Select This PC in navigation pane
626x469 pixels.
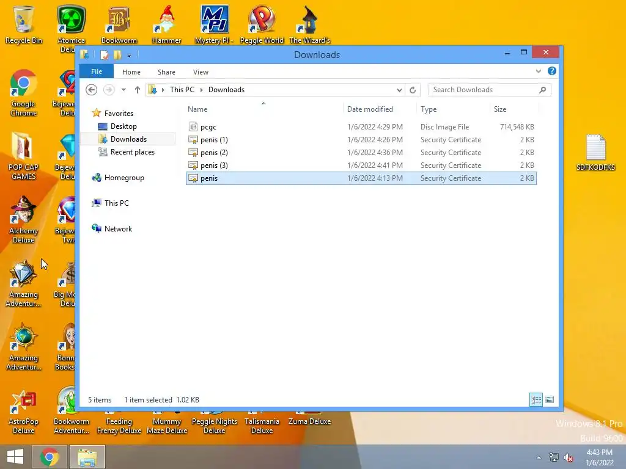(x=117, y=203)
